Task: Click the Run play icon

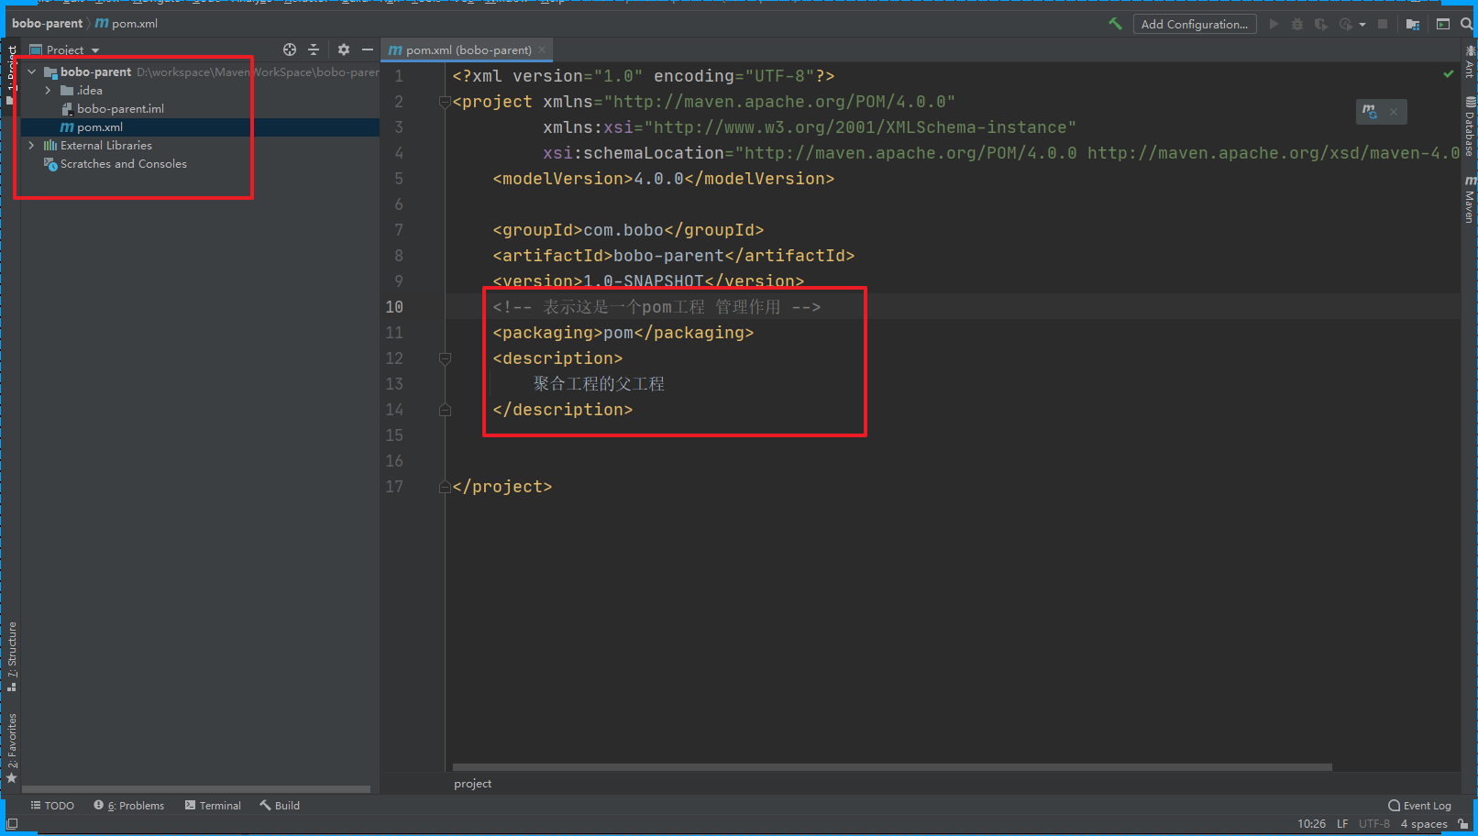Action: tap(1274, 24)
